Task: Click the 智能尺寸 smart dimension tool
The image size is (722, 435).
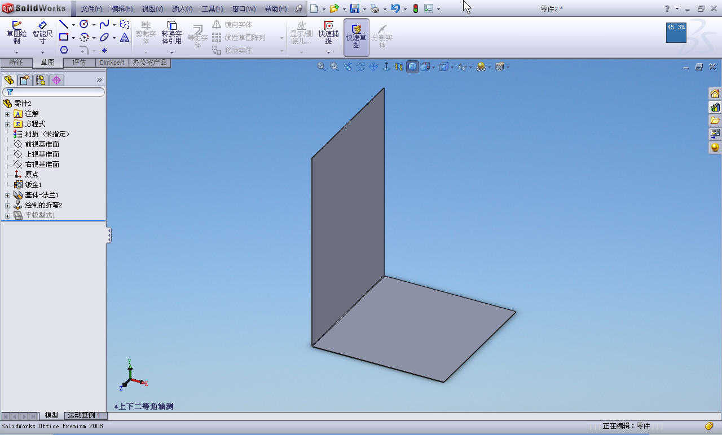Action: (x=43, y=33)
